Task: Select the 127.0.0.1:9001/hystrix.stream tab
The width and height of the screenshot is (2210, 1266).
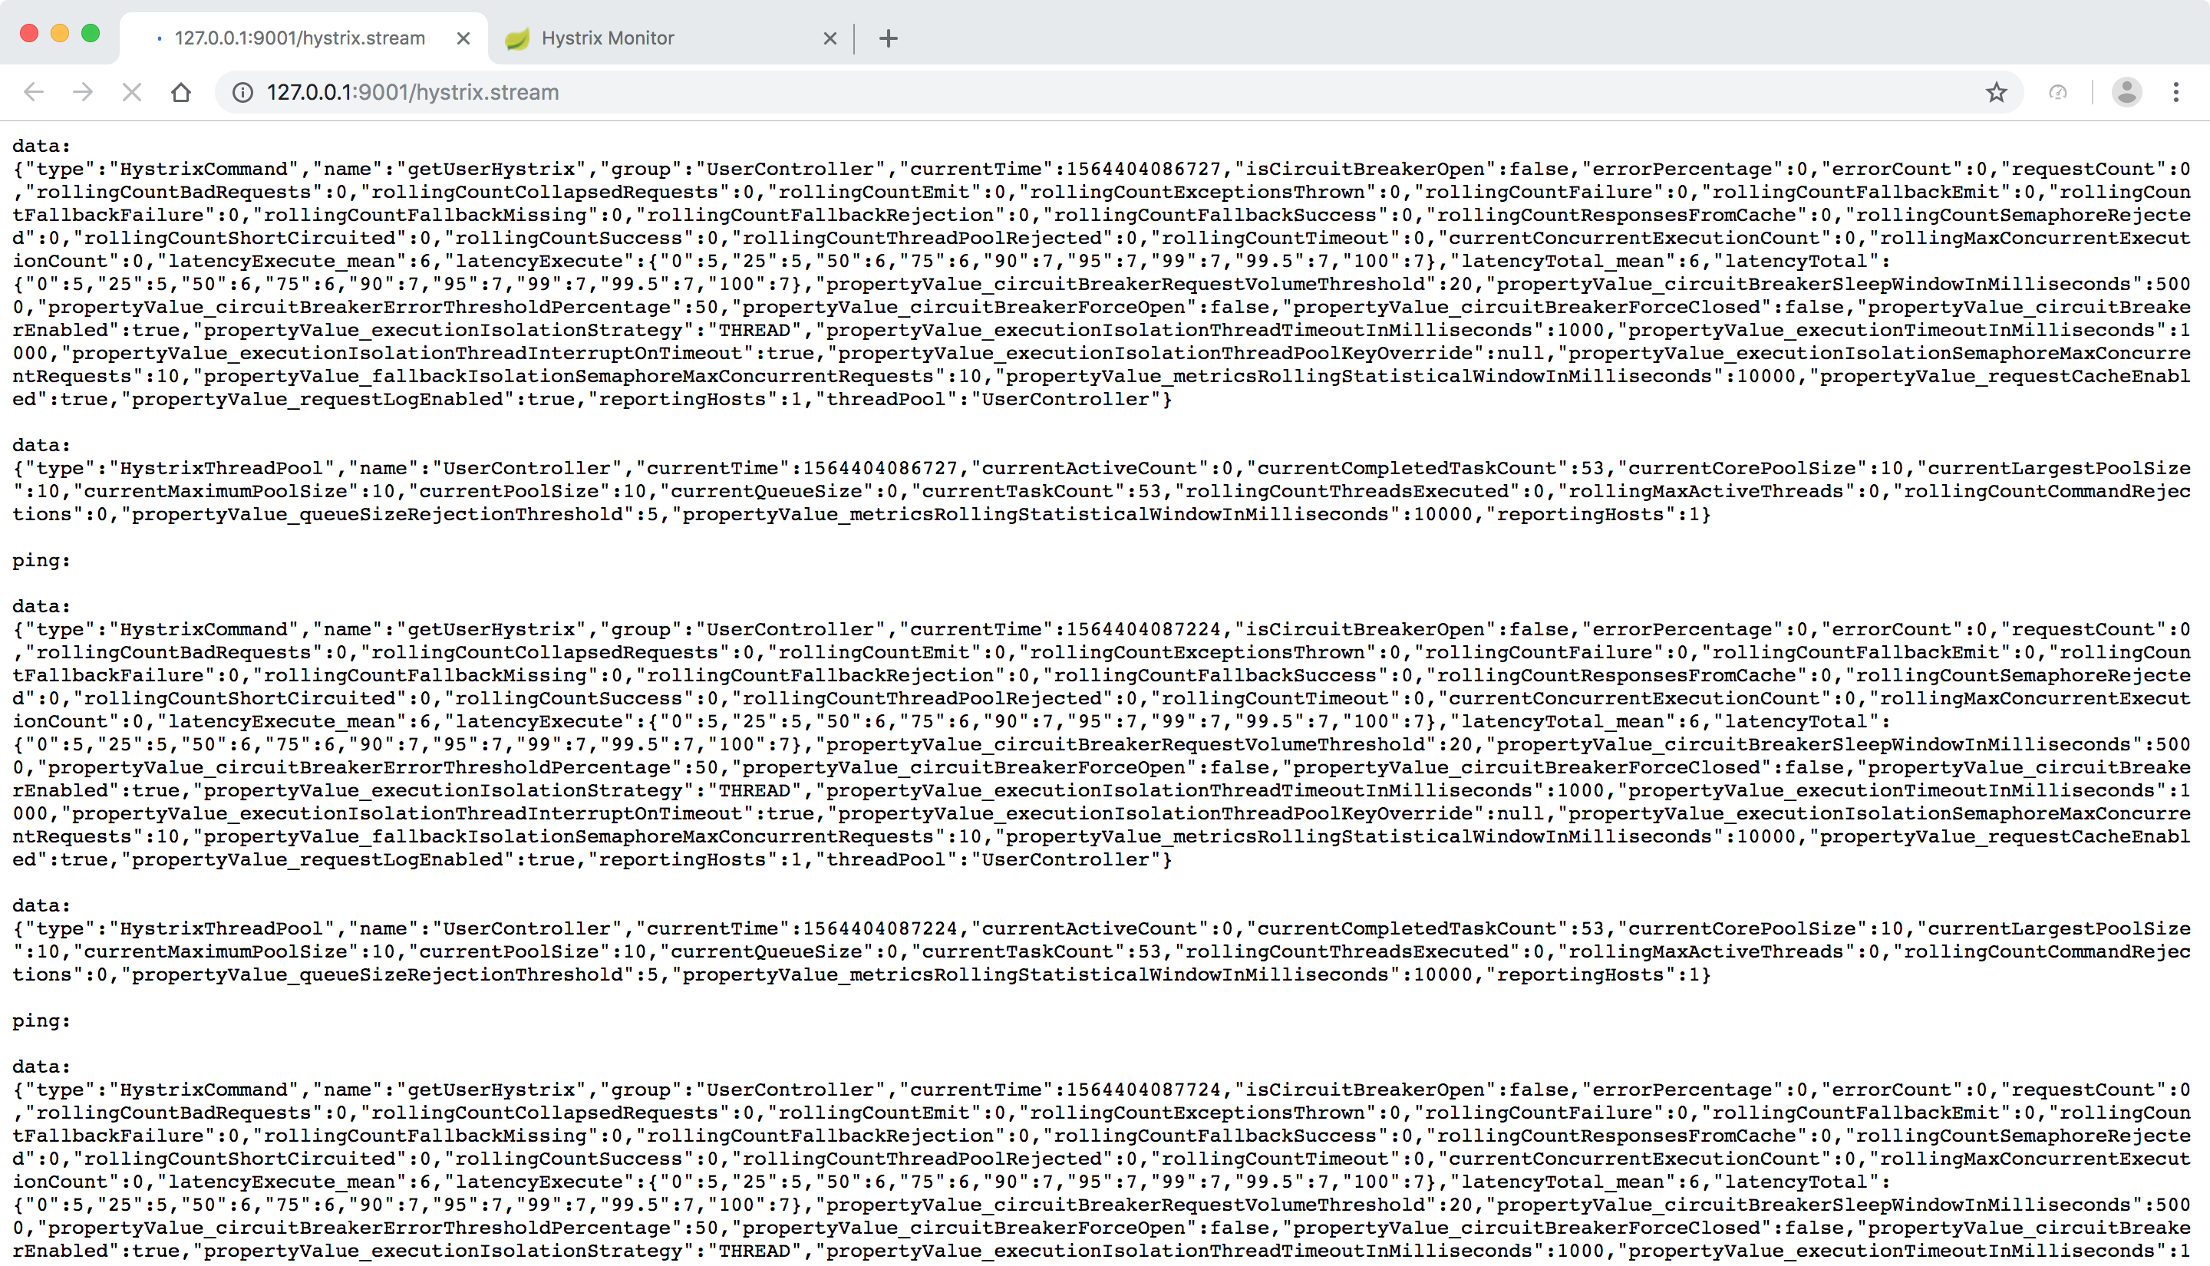Action: pos(303,38)
